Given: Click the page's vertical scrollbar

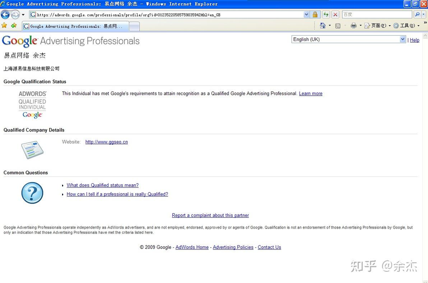Looking at the screenshot, I should coord(425,158).
